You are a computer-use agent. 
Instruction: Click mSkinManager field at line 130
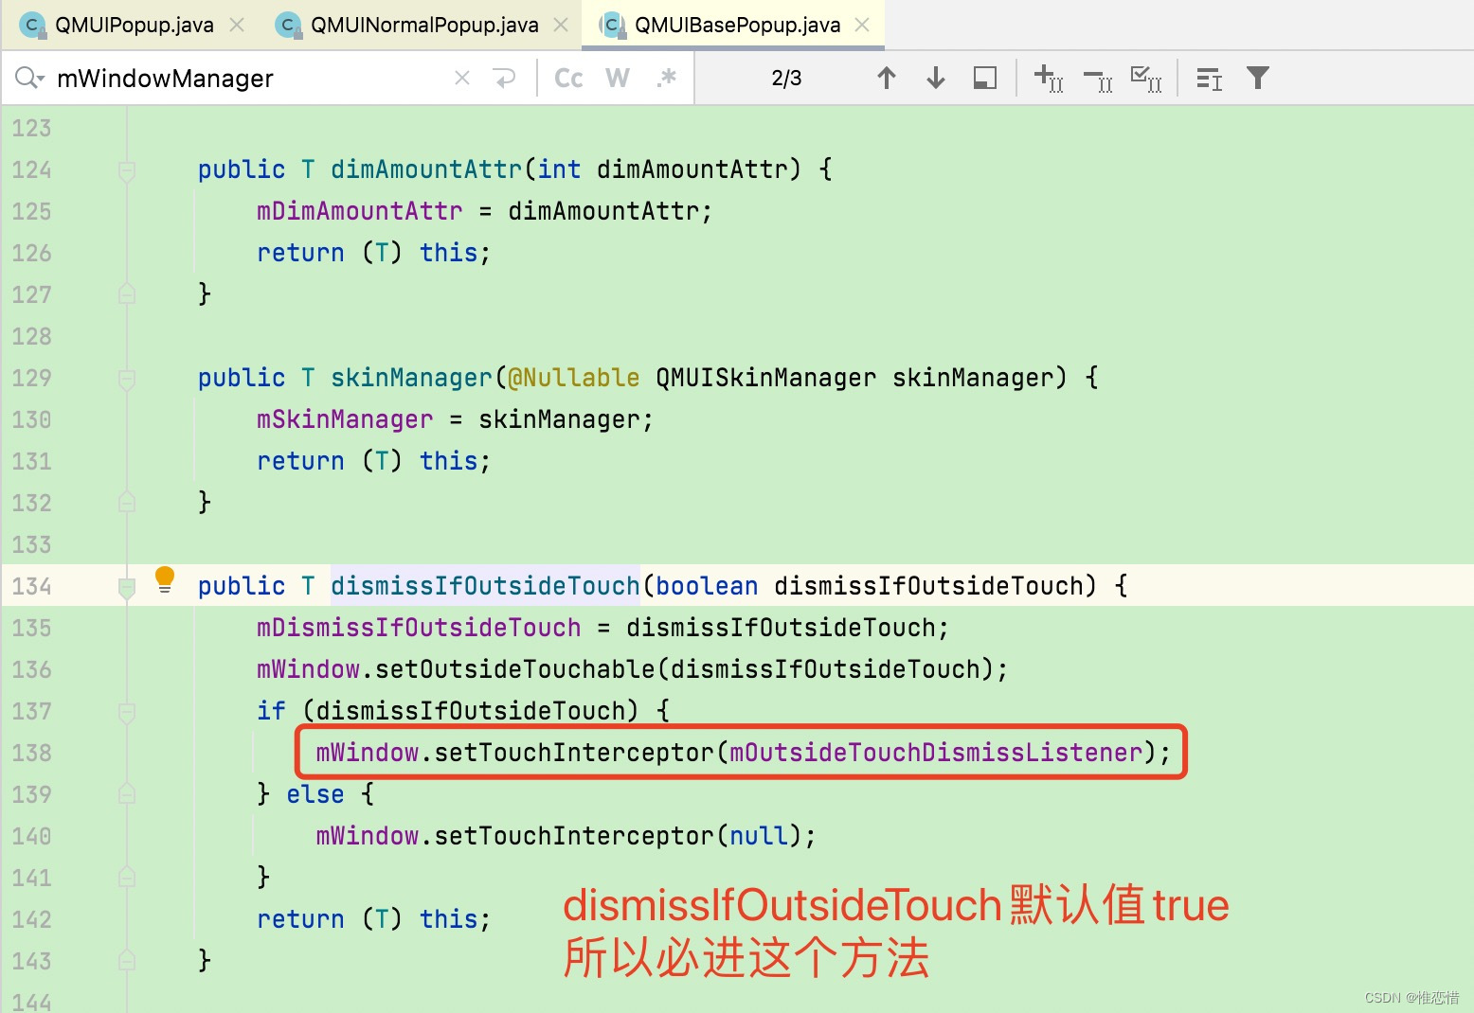tap(344, 419)
